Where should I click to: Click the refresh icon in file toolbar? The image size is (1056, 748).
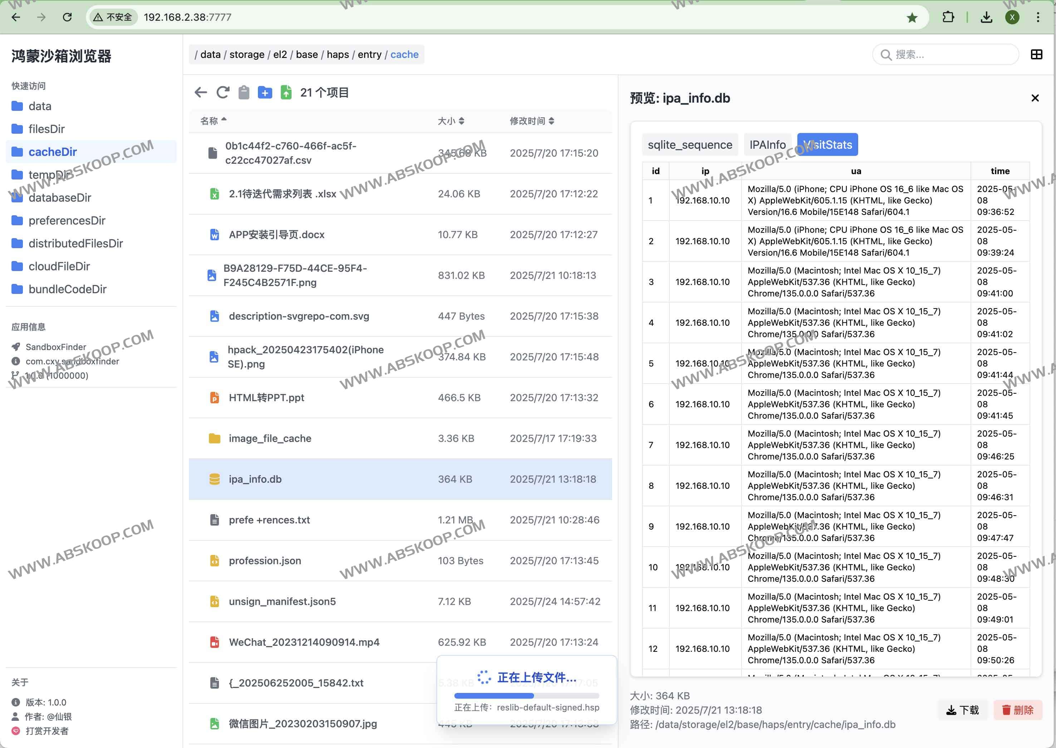tap(223, 93)
